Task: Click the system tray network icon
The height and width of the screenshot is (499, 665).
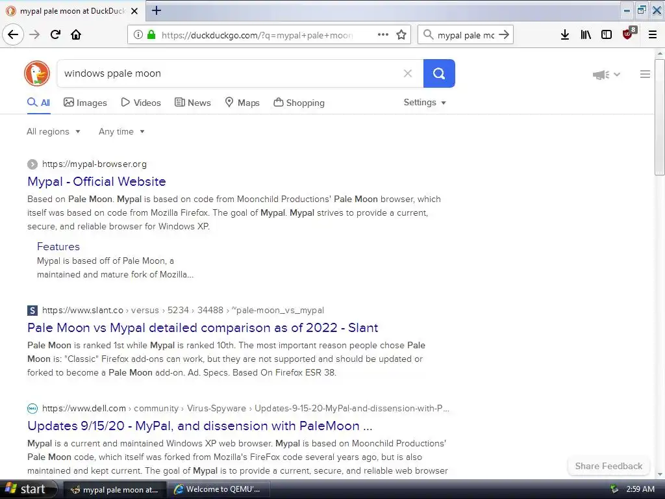Action: tap(614, 489)
